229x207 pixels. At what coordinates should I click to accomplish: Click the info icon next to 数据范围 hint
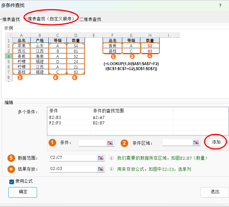coord(111,158)
